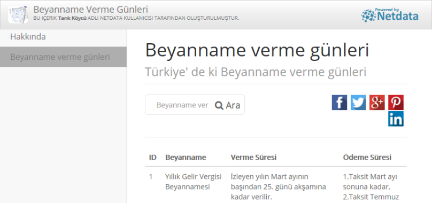The width and height of the screenshot is (432, 203).
Task: Click the 1.Taksit Mart ayı cell
Action: (371, 187)
